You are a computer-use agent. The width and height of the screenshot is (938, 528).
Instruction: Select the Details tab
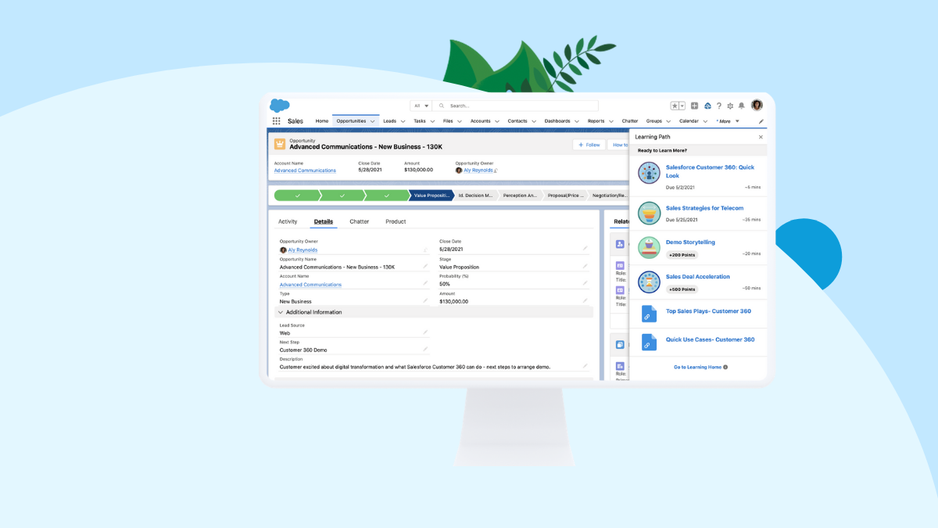(324, 221)
